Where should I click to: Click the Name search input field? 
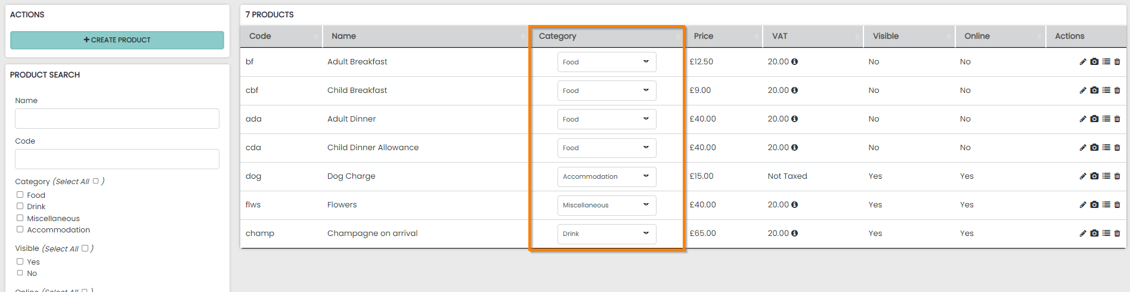coord(117,119)
